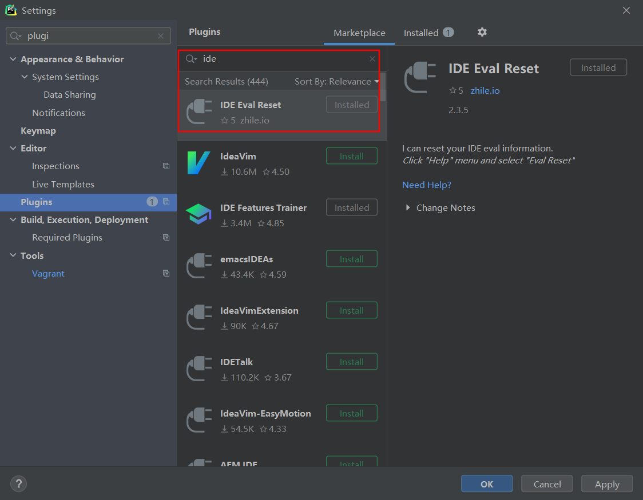Collapse the Appearance & Behavior section
The image size is (643, 500).
(13, 59)
